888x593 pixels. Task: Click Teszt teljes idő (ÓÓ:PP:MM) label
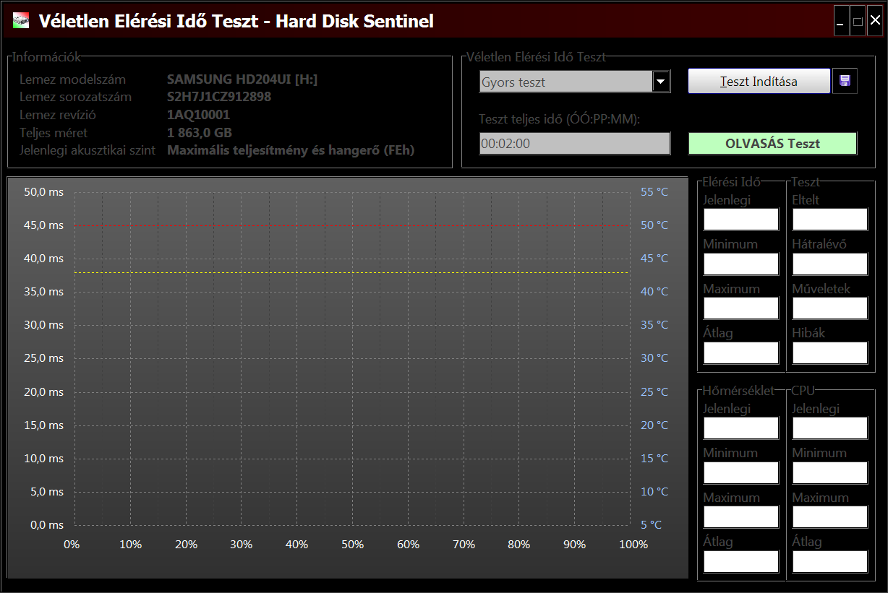(560, 119)
